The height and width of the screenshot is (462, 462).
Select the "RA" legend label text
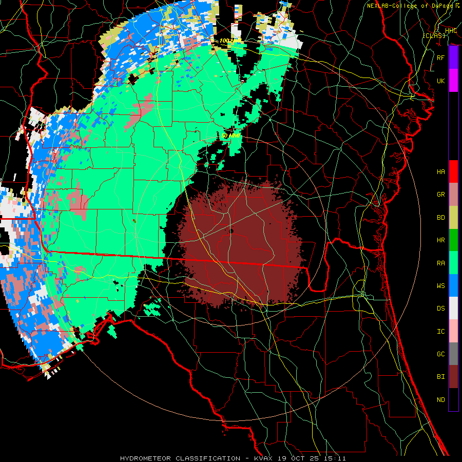(x=440, y=263)
